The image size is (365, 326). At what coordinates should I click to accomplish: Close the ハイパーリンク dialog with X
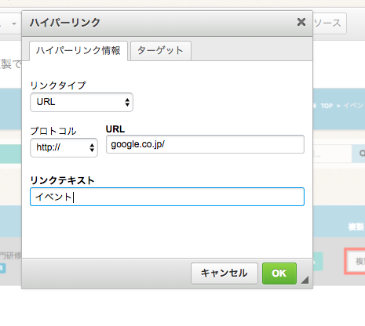[x=301, y=22]
